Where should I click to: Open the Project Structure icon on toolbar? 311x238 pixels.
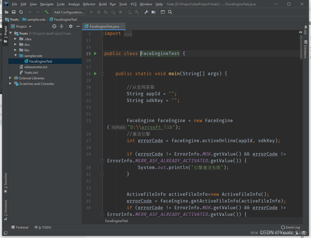[x=154, y=12]
